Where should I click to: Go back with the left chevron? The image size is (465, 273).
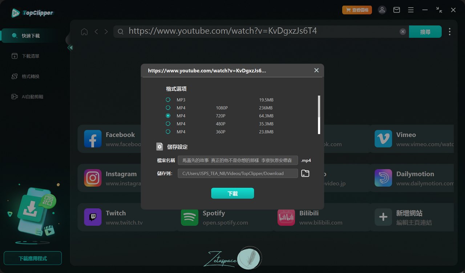(96, 32)
